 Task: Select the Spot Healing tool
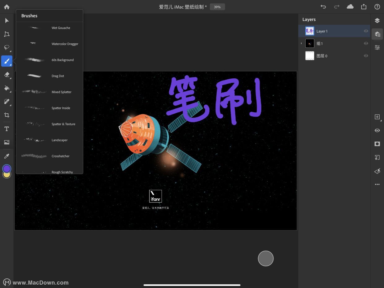tap(7, 102)
